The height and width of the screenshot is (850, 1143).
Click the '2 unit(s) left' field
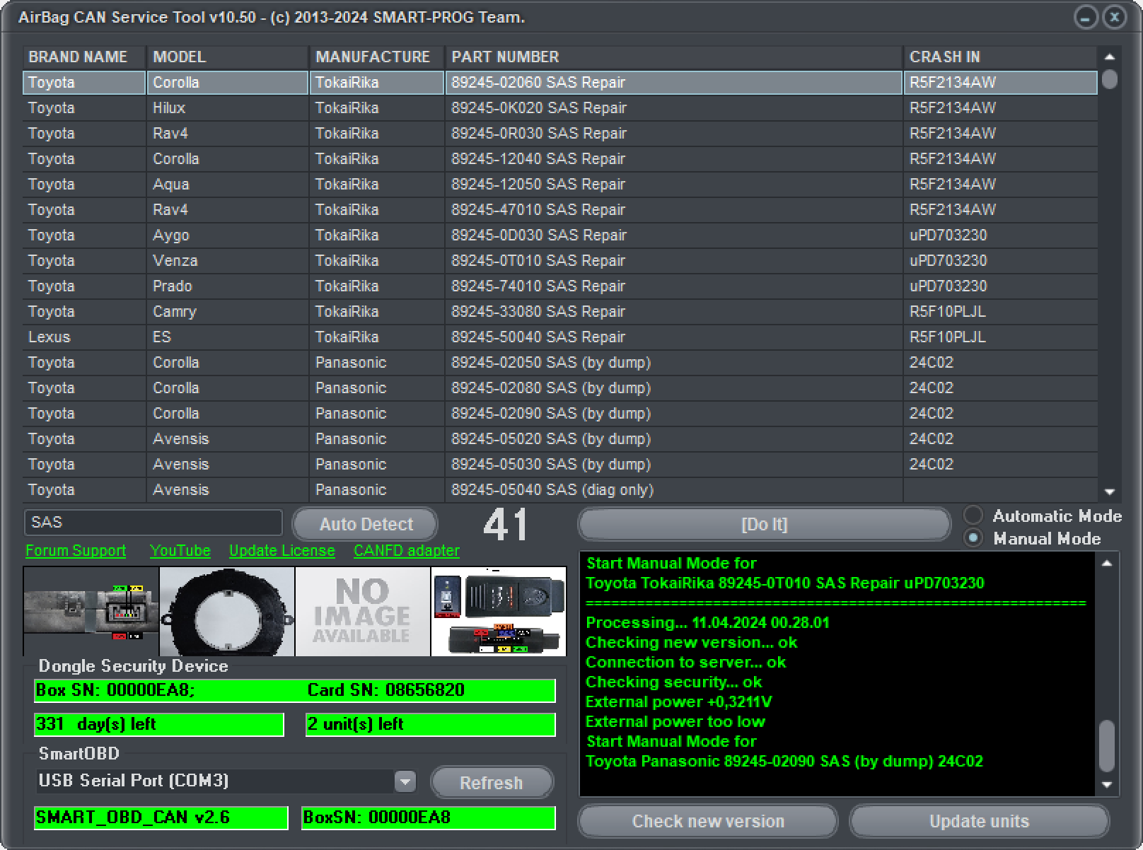pyautogui.click(x=431, y=724)
